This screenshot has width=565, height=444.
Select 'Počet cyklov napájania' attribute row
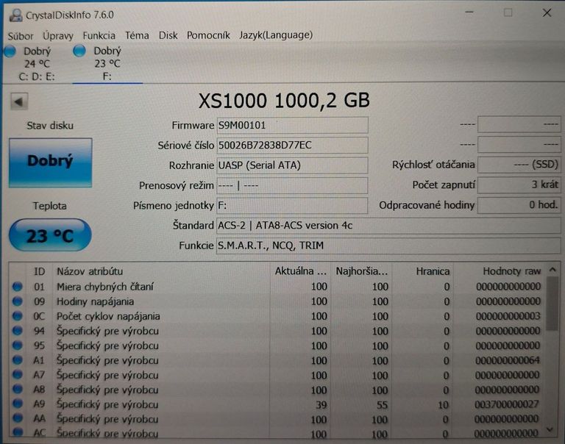point(277,316)
